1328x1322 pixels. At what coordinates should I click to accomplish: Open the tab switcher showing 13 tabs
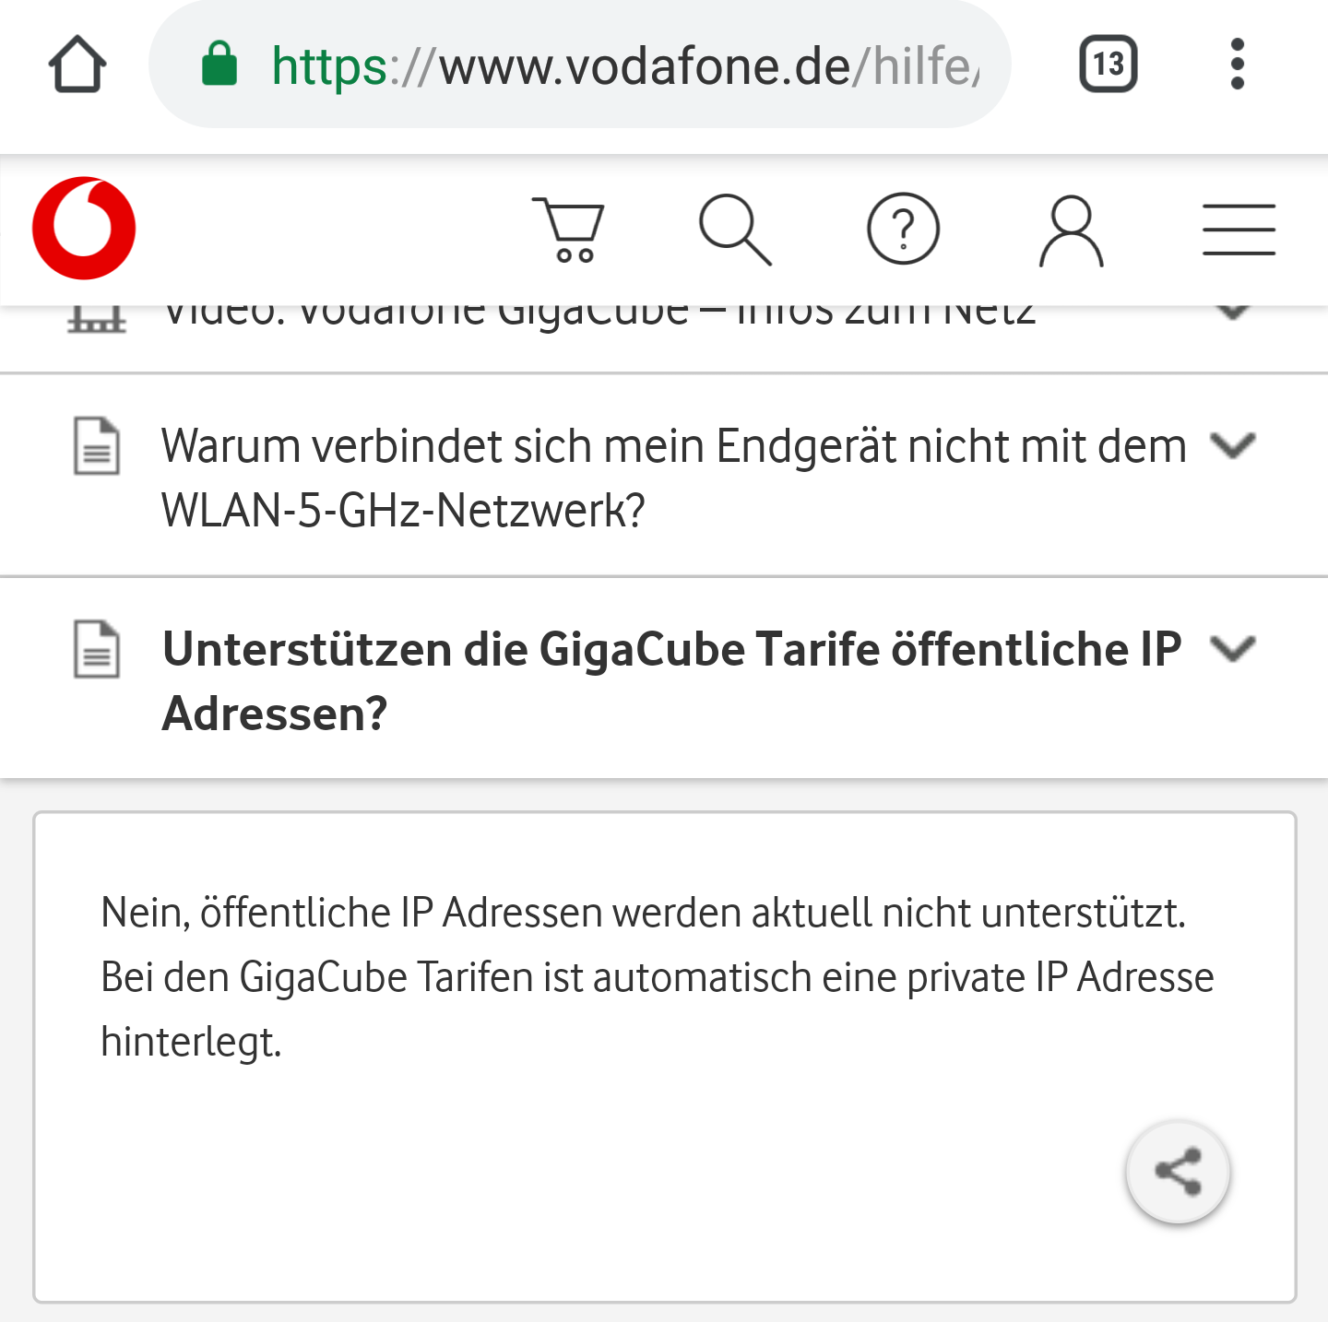pyautogui.click(x=1108, y=65)
